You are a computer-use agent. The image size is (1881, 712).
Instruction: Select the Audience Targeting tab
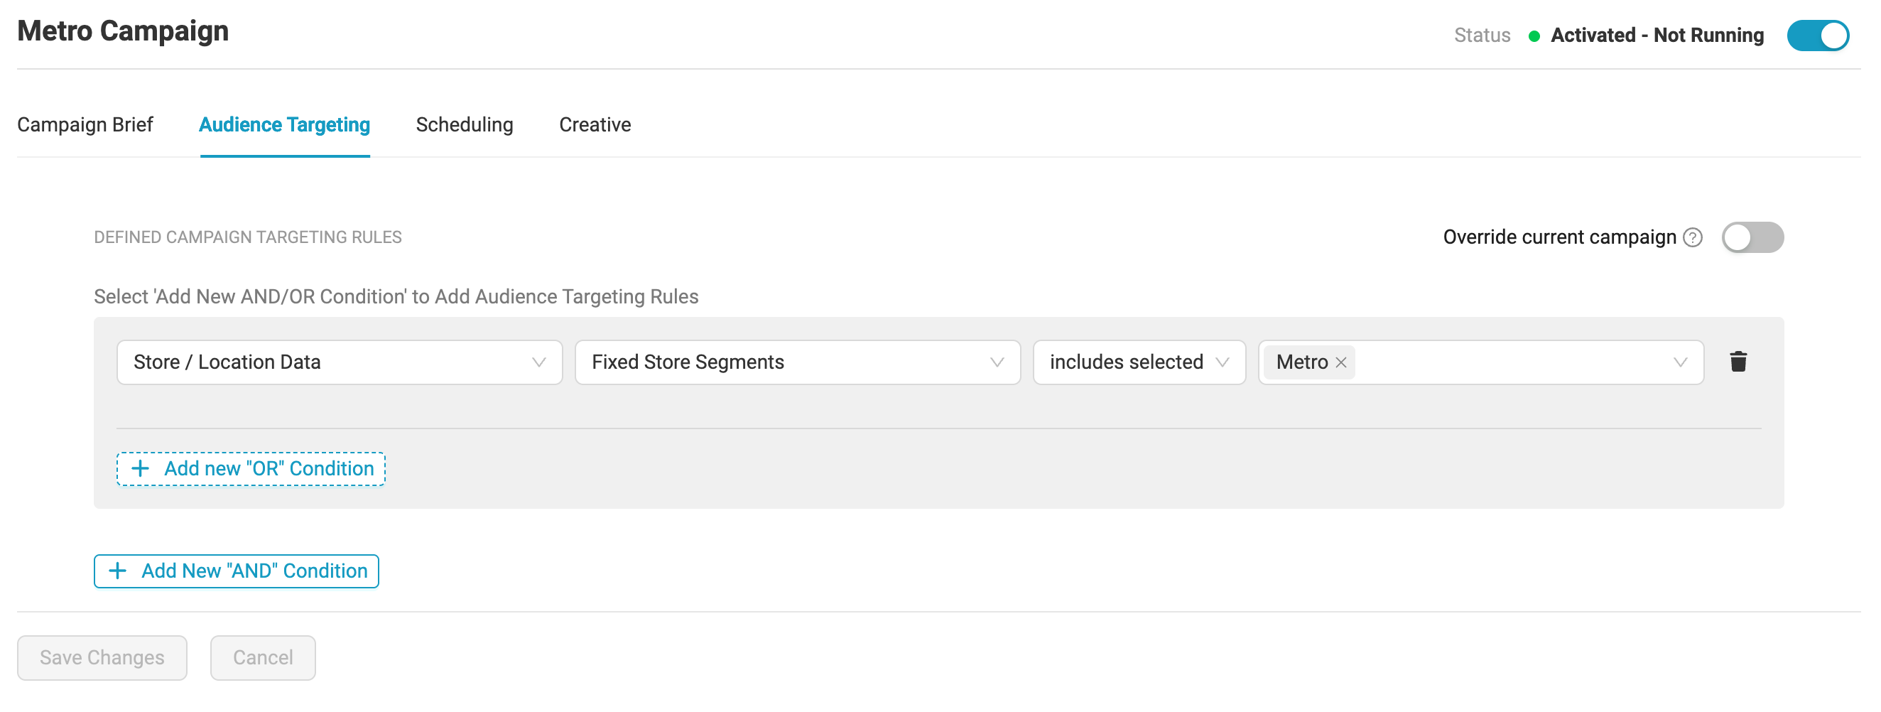pos(284,125)
